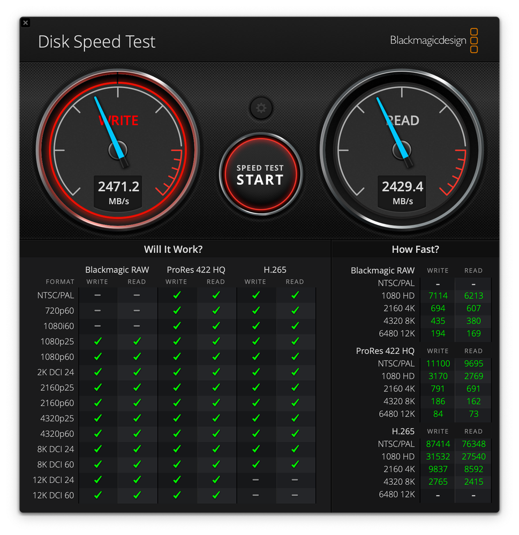The height and width of the screenshot is (535, 519).
Task: Click Blackmagic RAW 2160 4K write value 694
Action: [x=438, y=308]
